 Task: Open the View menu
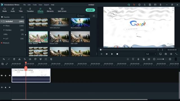click(40, 5)
